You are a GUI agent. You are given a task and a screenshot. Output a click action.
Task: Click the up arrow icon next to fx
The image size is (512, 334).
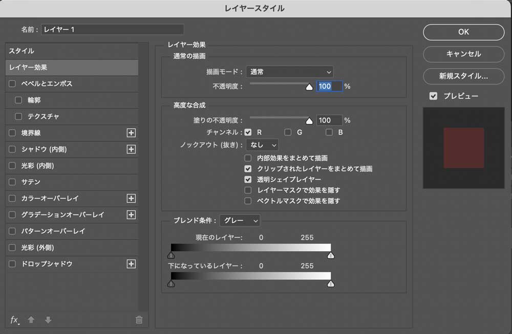pyautogui.click(x=31, y=319)
